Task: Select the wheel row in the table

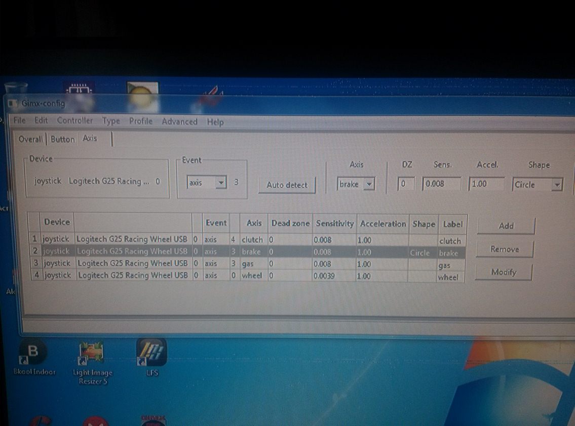Action: click(248, 276)
